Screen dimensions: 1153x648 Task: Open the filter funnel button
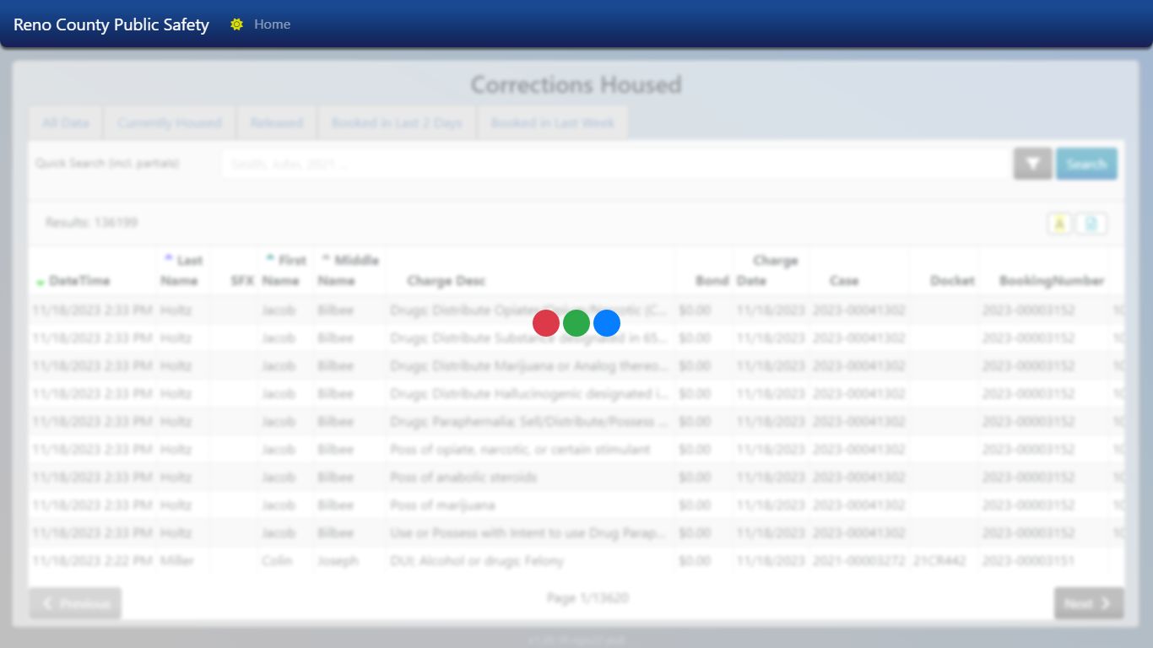pos(1032,164)
